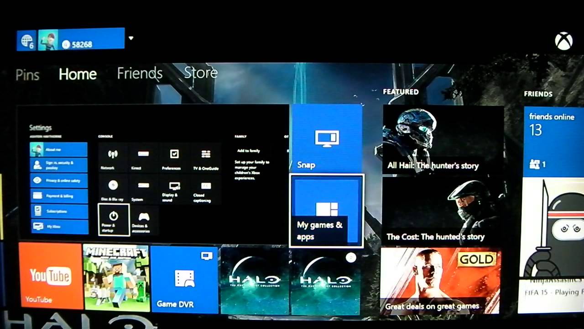Open the System settings tile
The image size is (584, 329).
[144, 189]
